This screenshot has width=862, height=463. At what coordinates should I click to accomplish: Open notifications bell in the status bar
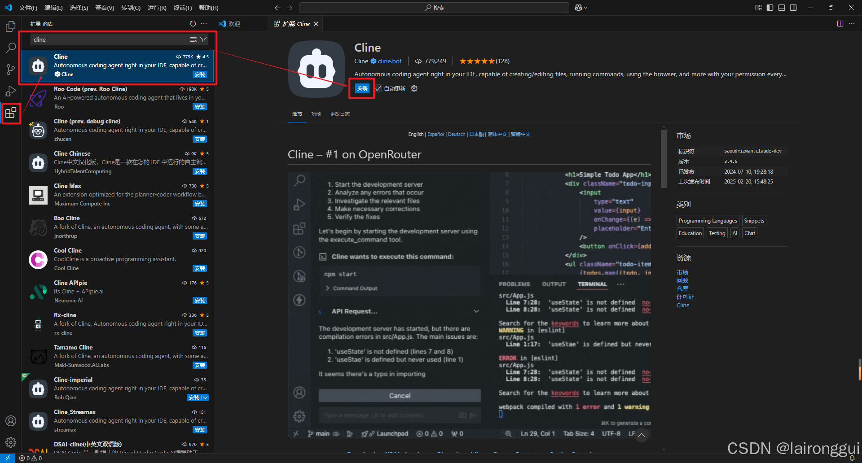(x=852, y=458)
